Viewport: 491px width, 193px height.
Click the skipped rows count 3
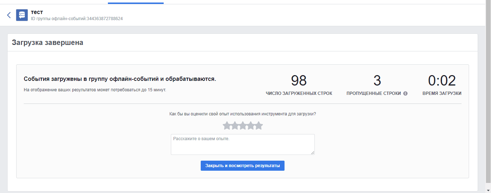377,81
